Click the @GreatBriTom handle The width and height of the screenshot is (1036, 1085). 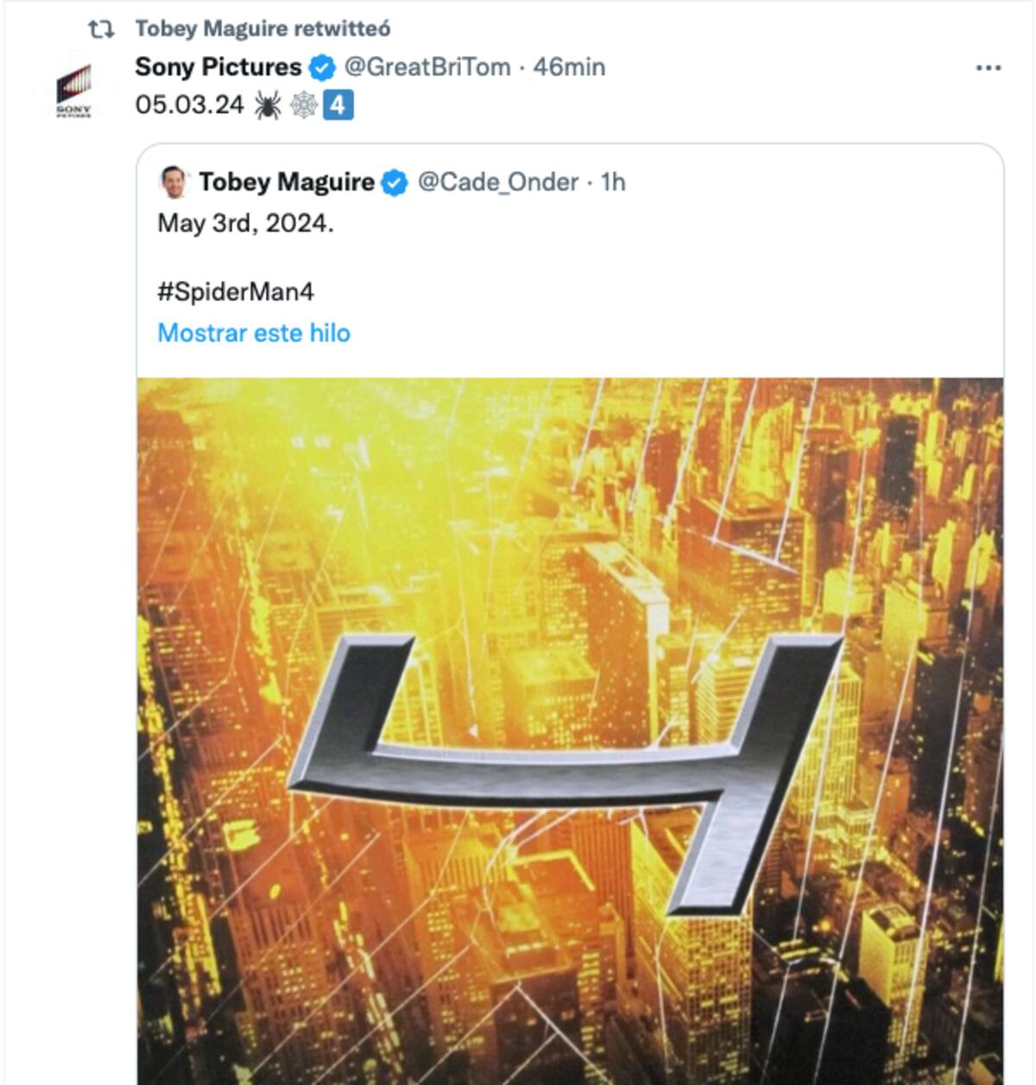click(427, 67)
